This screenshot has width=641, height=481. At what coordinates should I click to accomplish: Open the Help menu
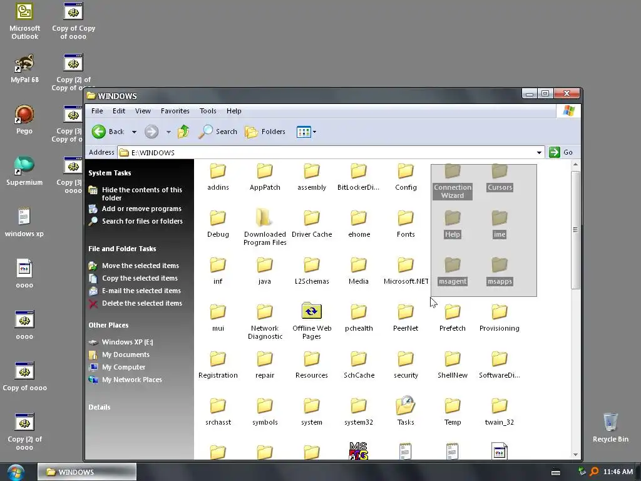click(x=234, y=111)
